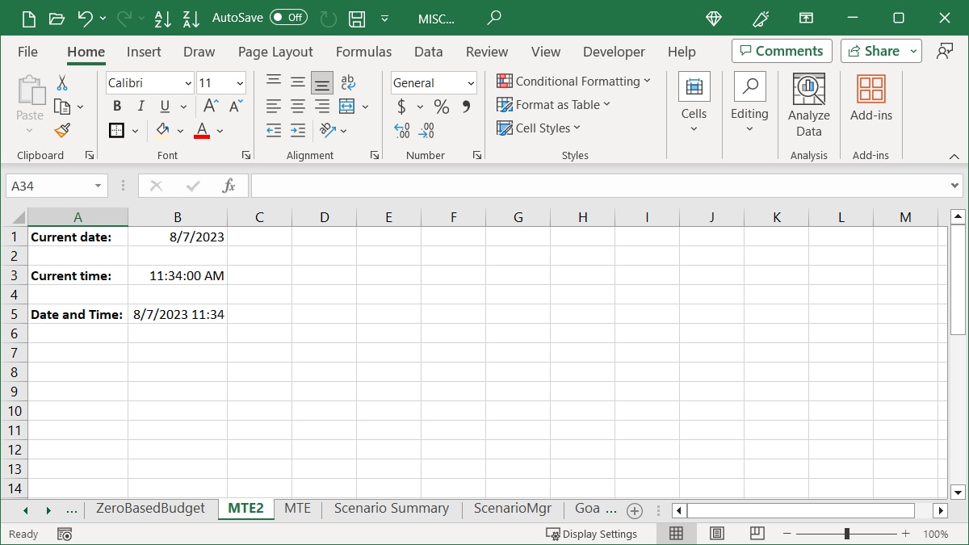Switch to the Formulas ribbon tab
This screenshot has width=969, height=545.
point(363,52)
